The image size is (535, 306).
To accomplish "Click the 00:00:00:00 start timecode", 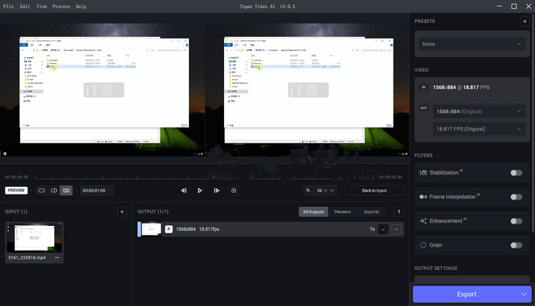I will coord(17,177).
